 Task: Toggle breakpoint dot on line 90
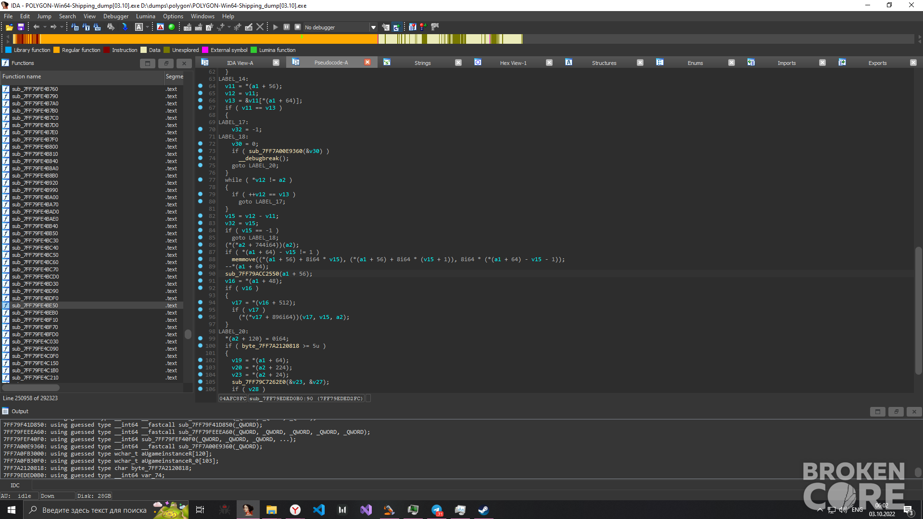coord(200,274)
